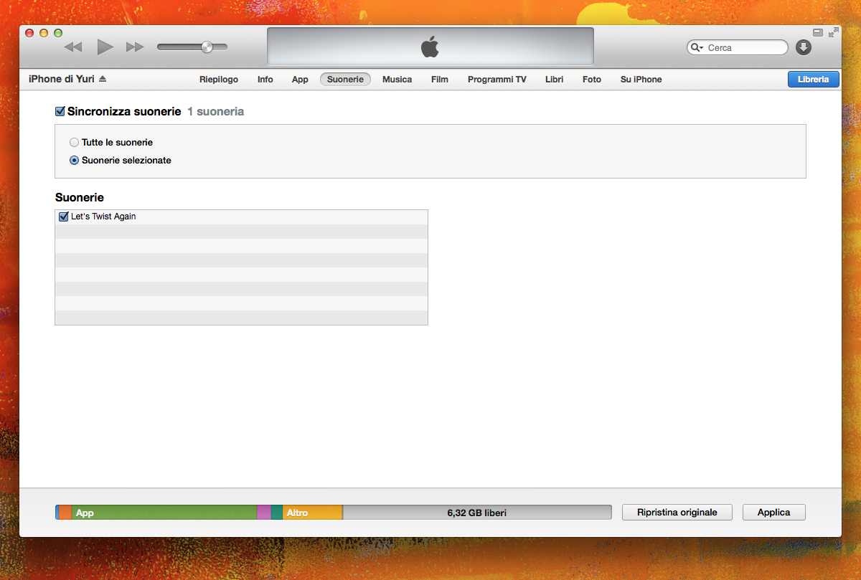Click the 6,32 GB liberi free space bar
This screenshot has height=580, width=861.
tap(477, 513)
